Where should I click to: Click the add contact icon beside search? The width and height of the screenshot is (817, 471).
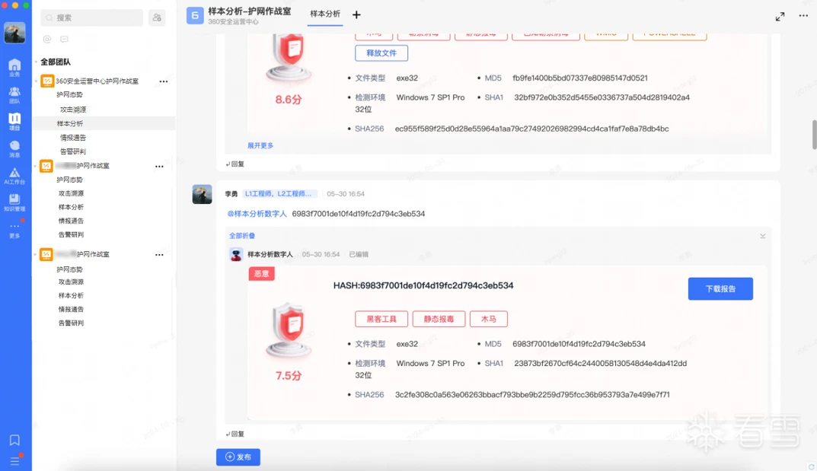[x=157, y=18]
